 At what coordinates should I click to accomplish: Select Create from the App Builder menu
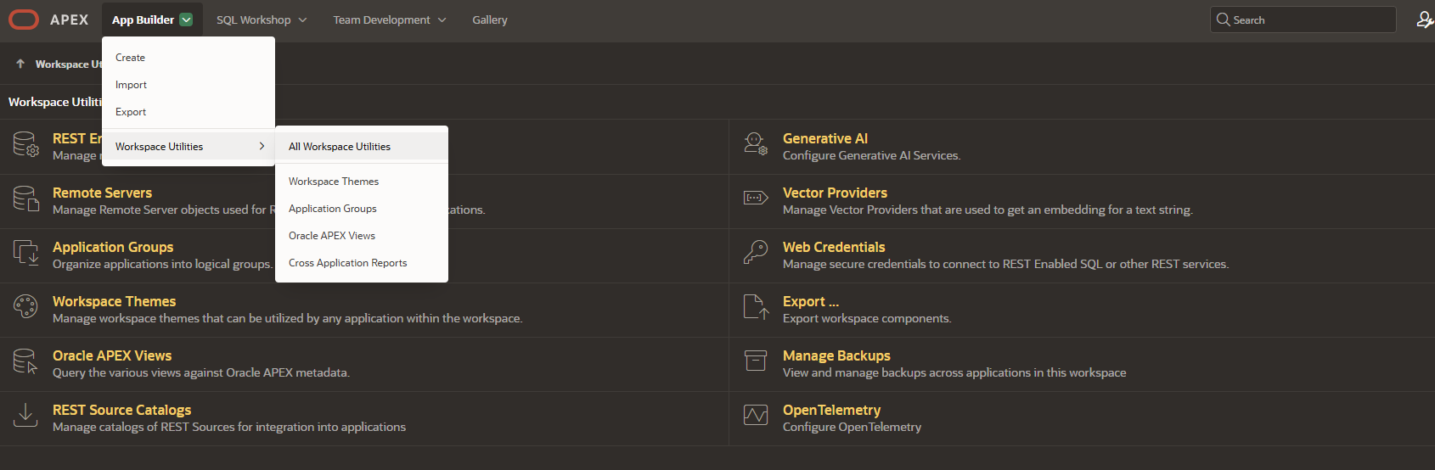click(x=189, y=58)
